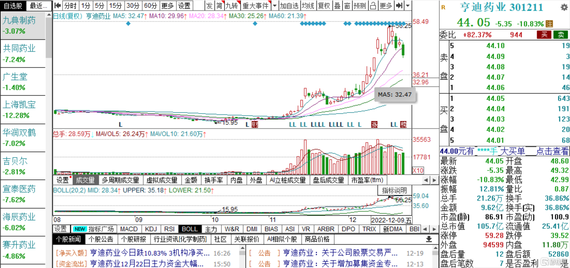Add the stock with 加自选 button
The image size is (570, 268).
click(x=289, y=6)
